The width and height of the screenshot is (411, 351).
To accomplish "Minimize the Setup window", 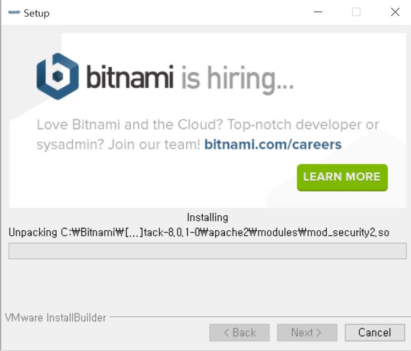I will [318, 12].
